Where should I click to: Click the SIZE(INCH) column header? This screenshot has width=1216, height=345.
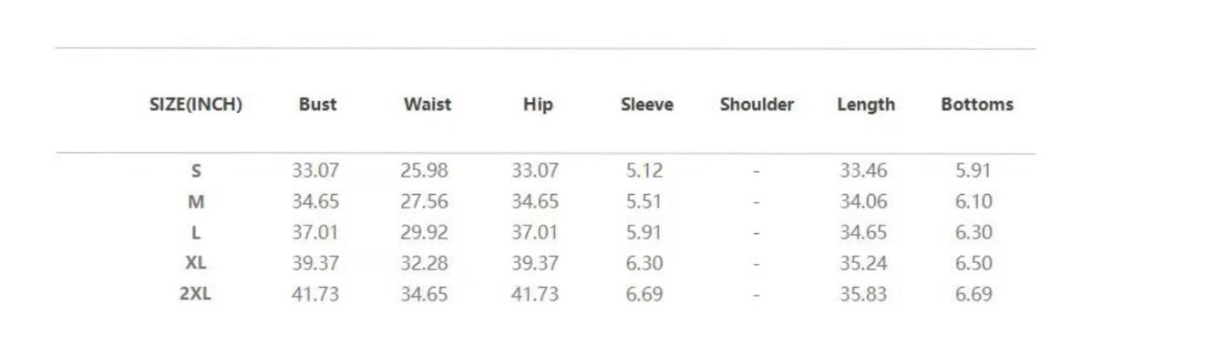pos(195,105)
